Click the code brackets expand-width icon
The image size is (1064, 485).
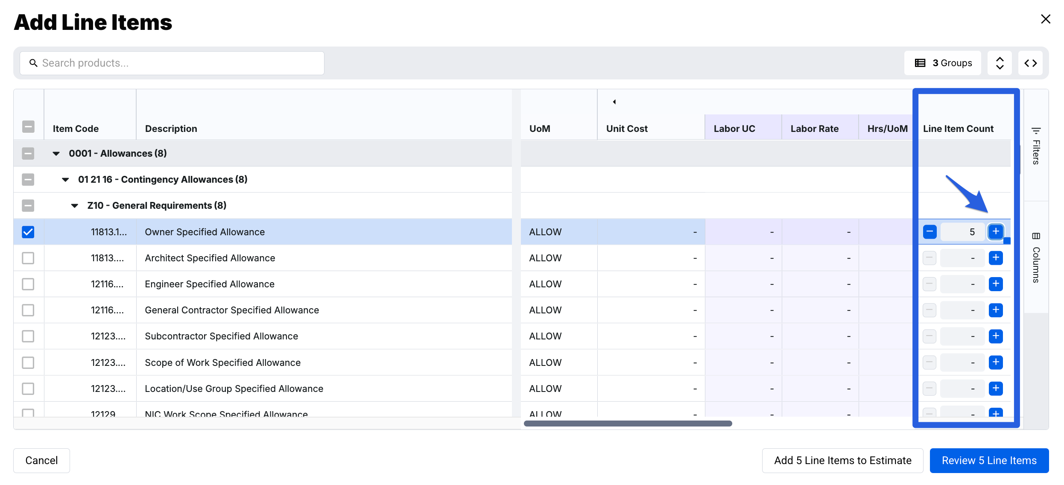point(1030,63)
